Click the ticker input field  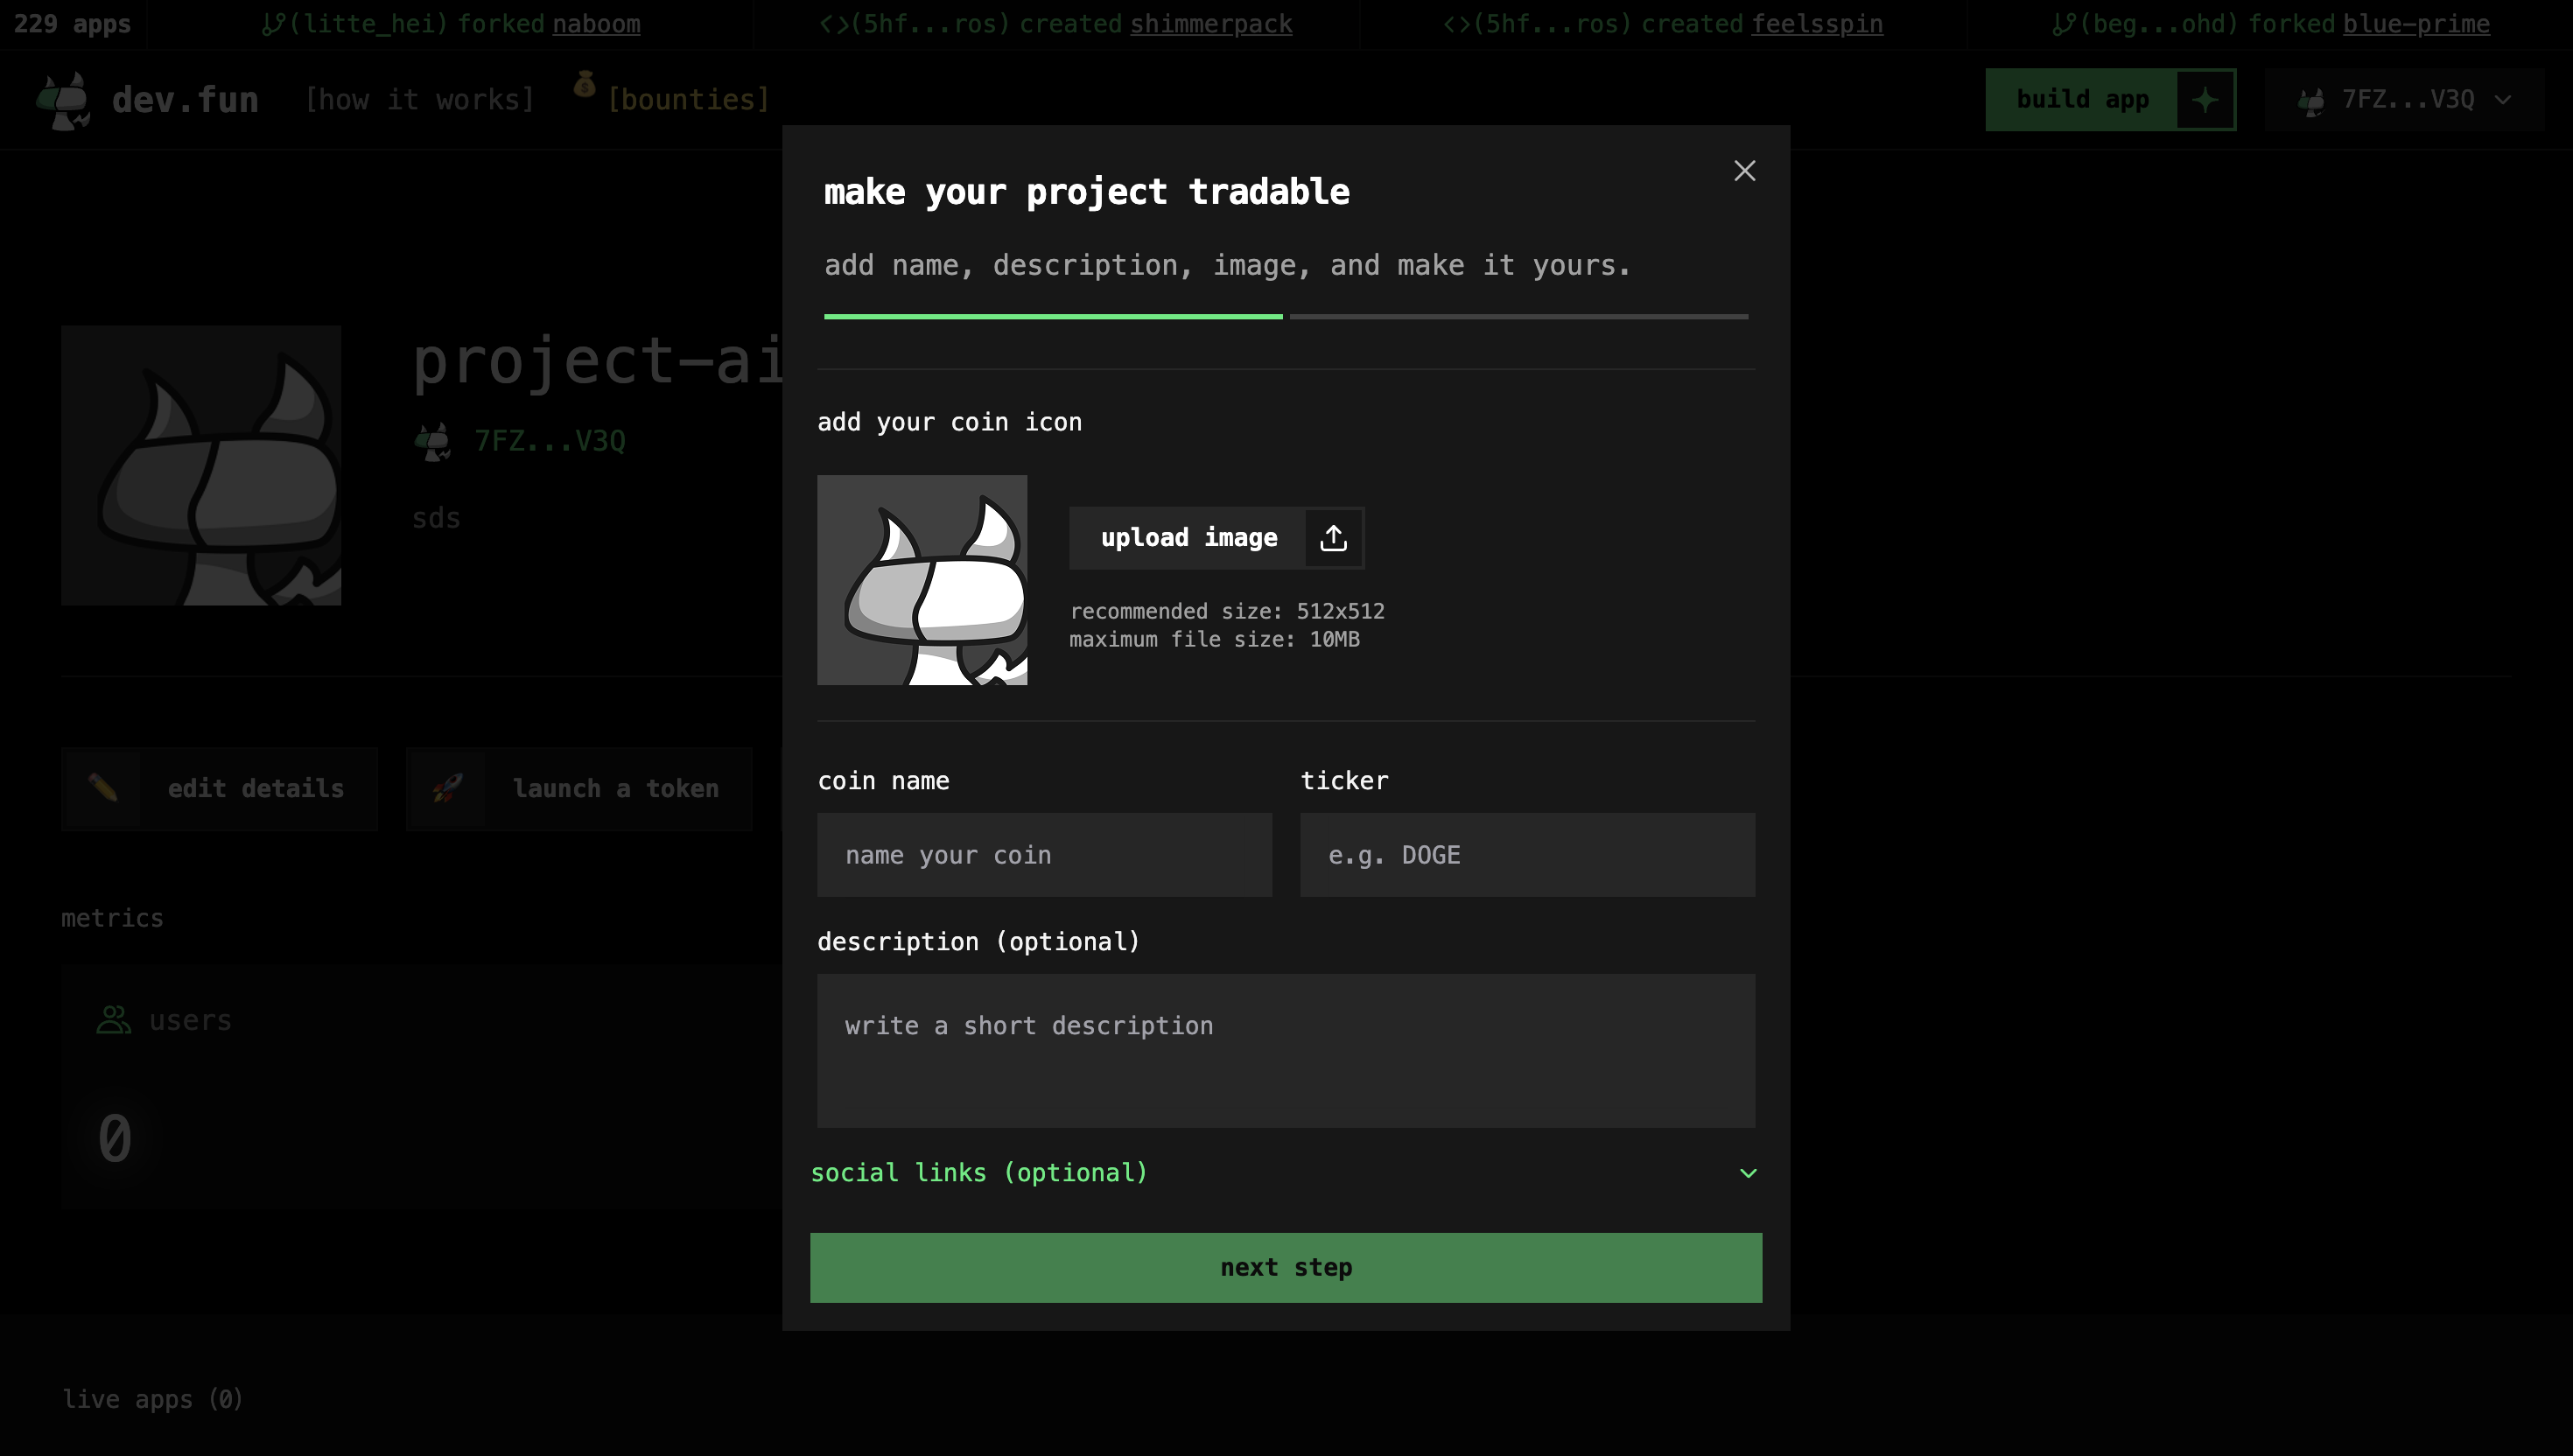[1526, 855]
